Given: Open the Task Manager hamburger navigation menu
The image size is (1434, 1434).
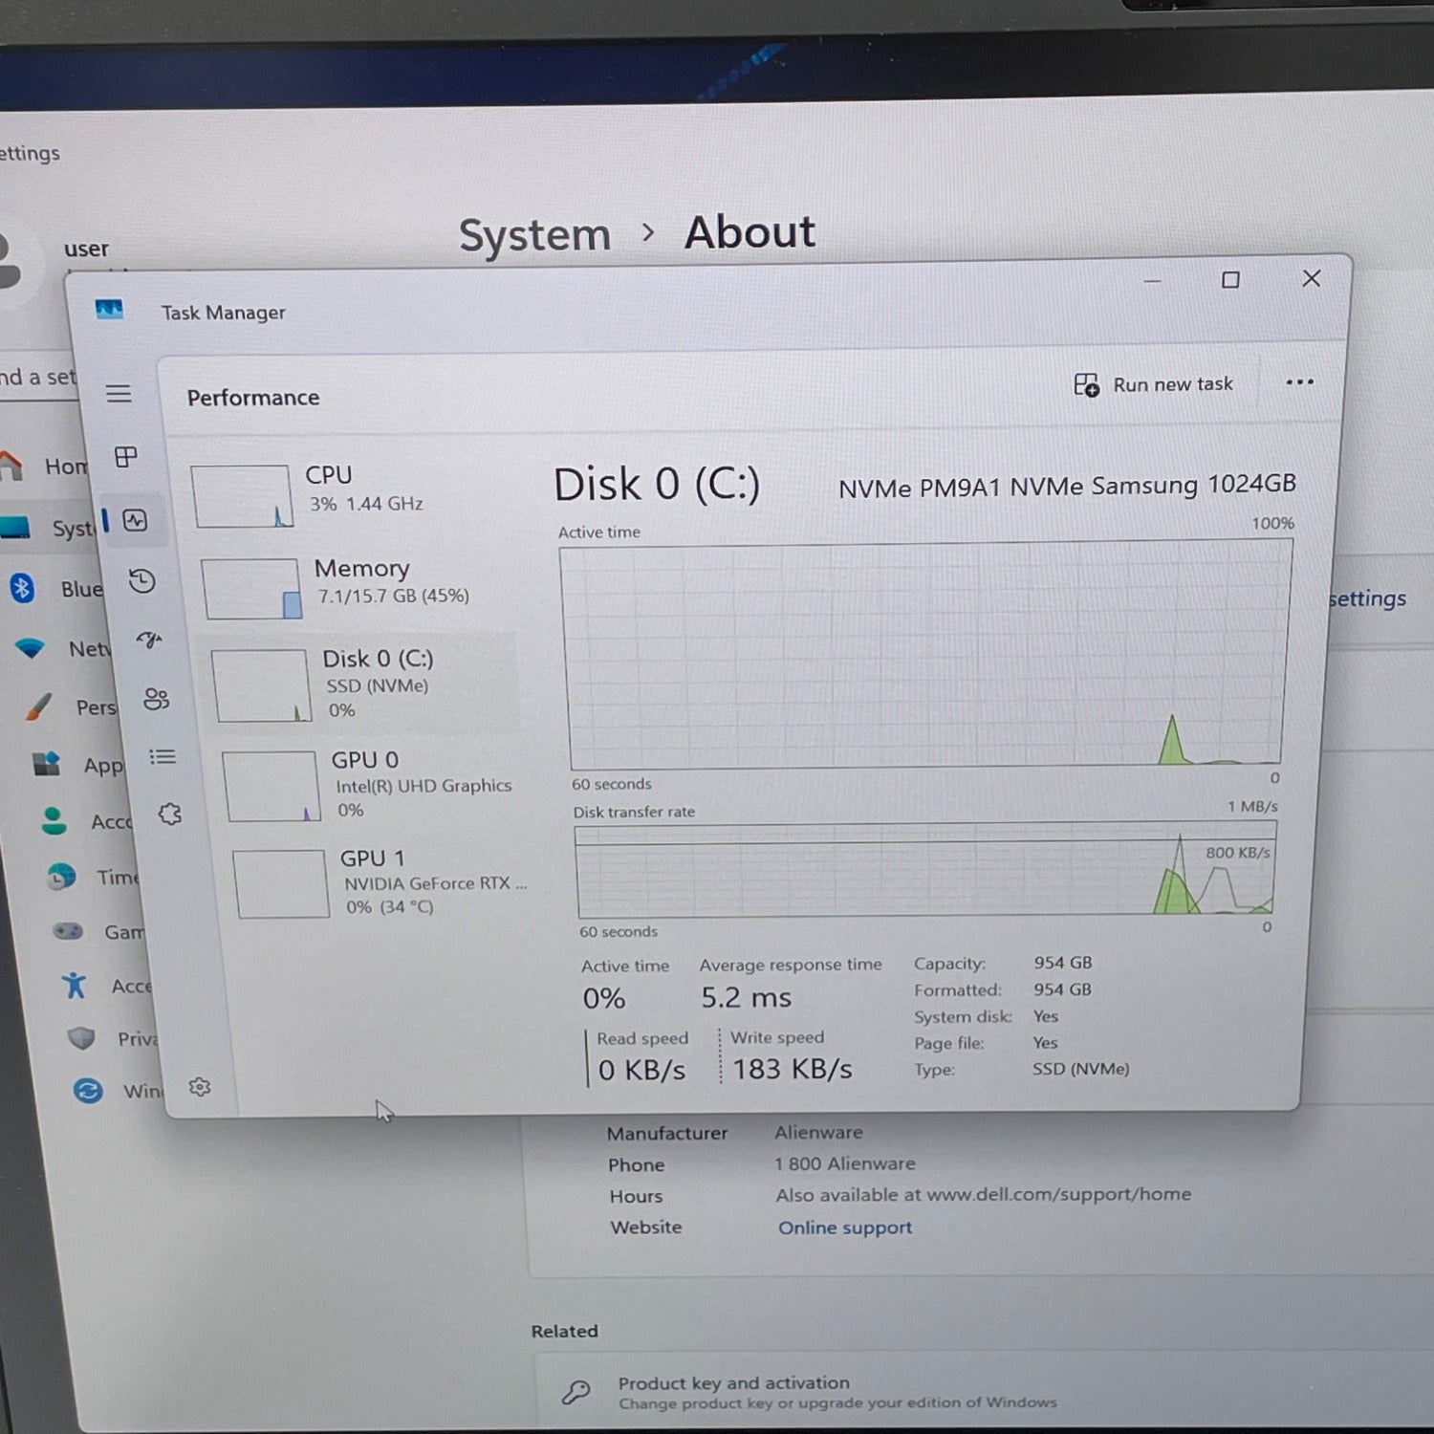Looking at the screenshot, I should point(119,394).
